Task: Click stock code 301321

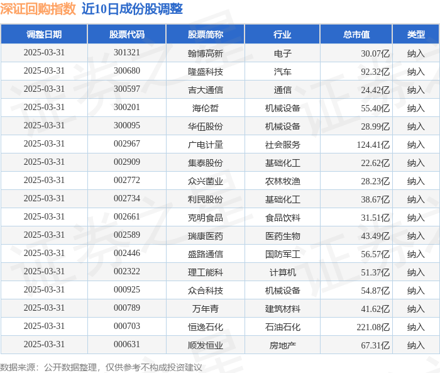Action: click(127, 53)
